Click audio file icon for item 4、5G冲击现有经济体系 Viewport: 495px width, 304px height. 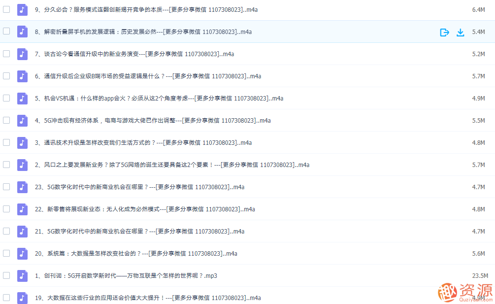pyautogui.click(x=22, y=120)
